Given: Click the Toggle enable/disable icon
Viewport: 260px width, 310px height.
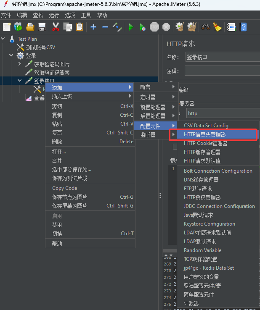Looking at the screenshot, I should [x=117, y=27].
